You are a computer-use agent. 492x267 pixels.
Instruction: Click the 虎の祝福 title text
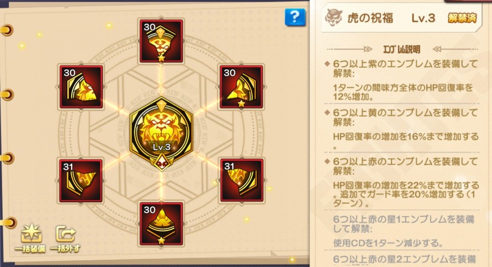point(370,18)
